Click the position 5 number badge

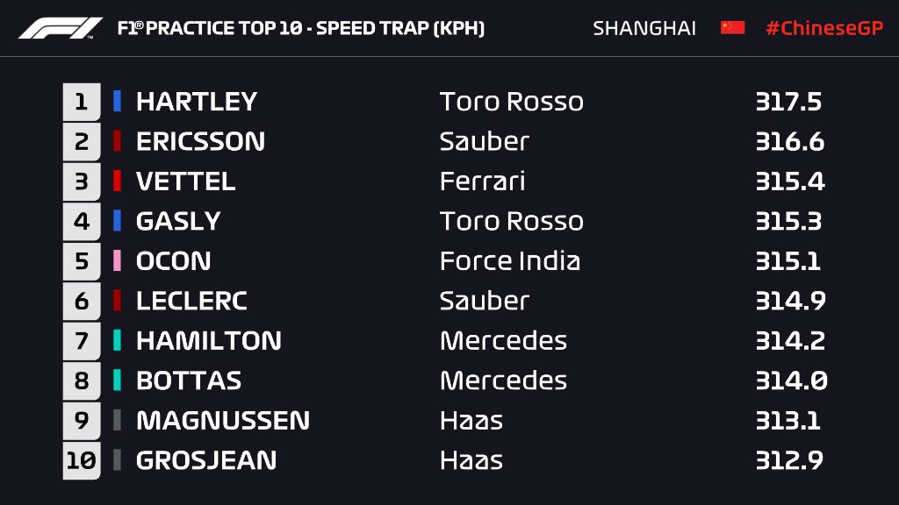pyautogui.click(x=82, y=261)
